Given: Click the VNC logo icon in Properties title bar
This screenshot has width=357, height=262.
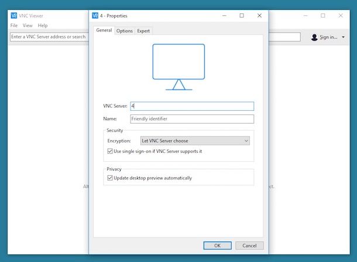Looking at the screenshot, I should coord(95,15).
